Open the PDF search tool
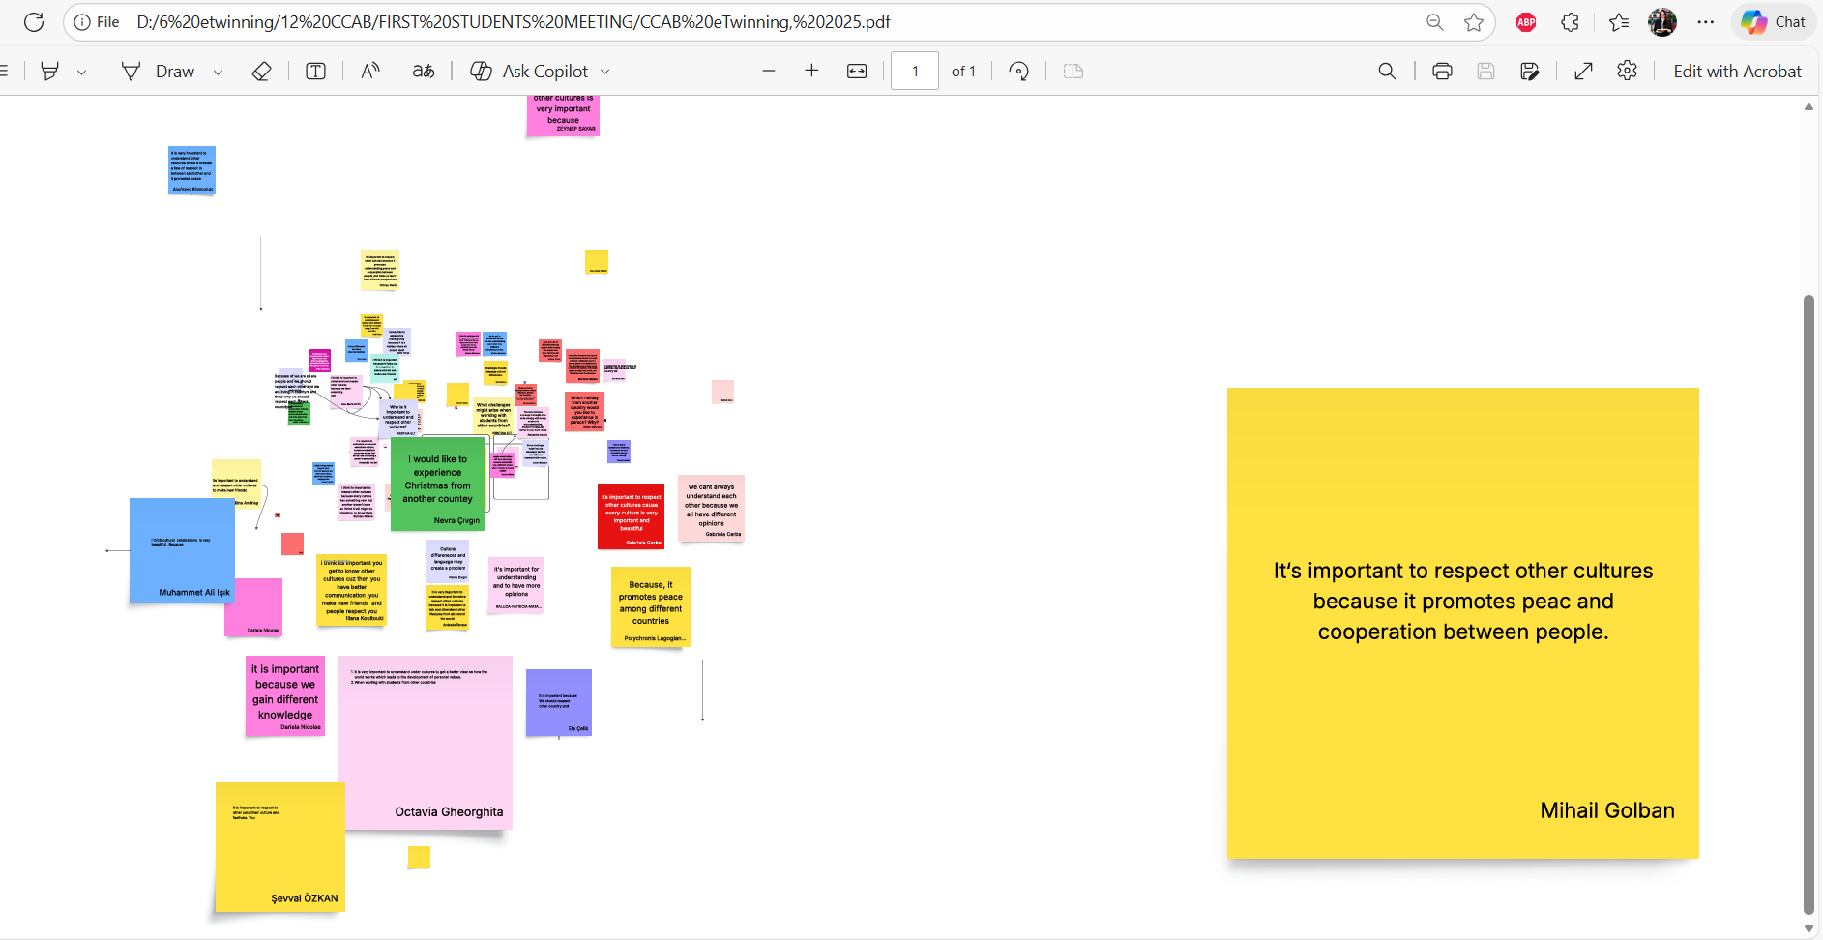The image size is (1823, 940). coord(1387,72)
